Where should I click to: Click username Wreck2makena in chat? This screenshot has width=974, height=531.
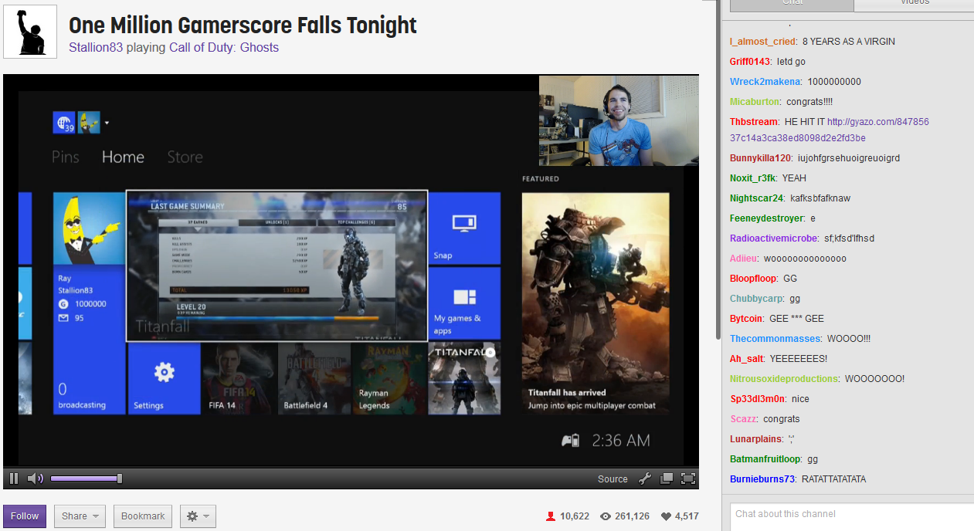click(x=765, y=82)
